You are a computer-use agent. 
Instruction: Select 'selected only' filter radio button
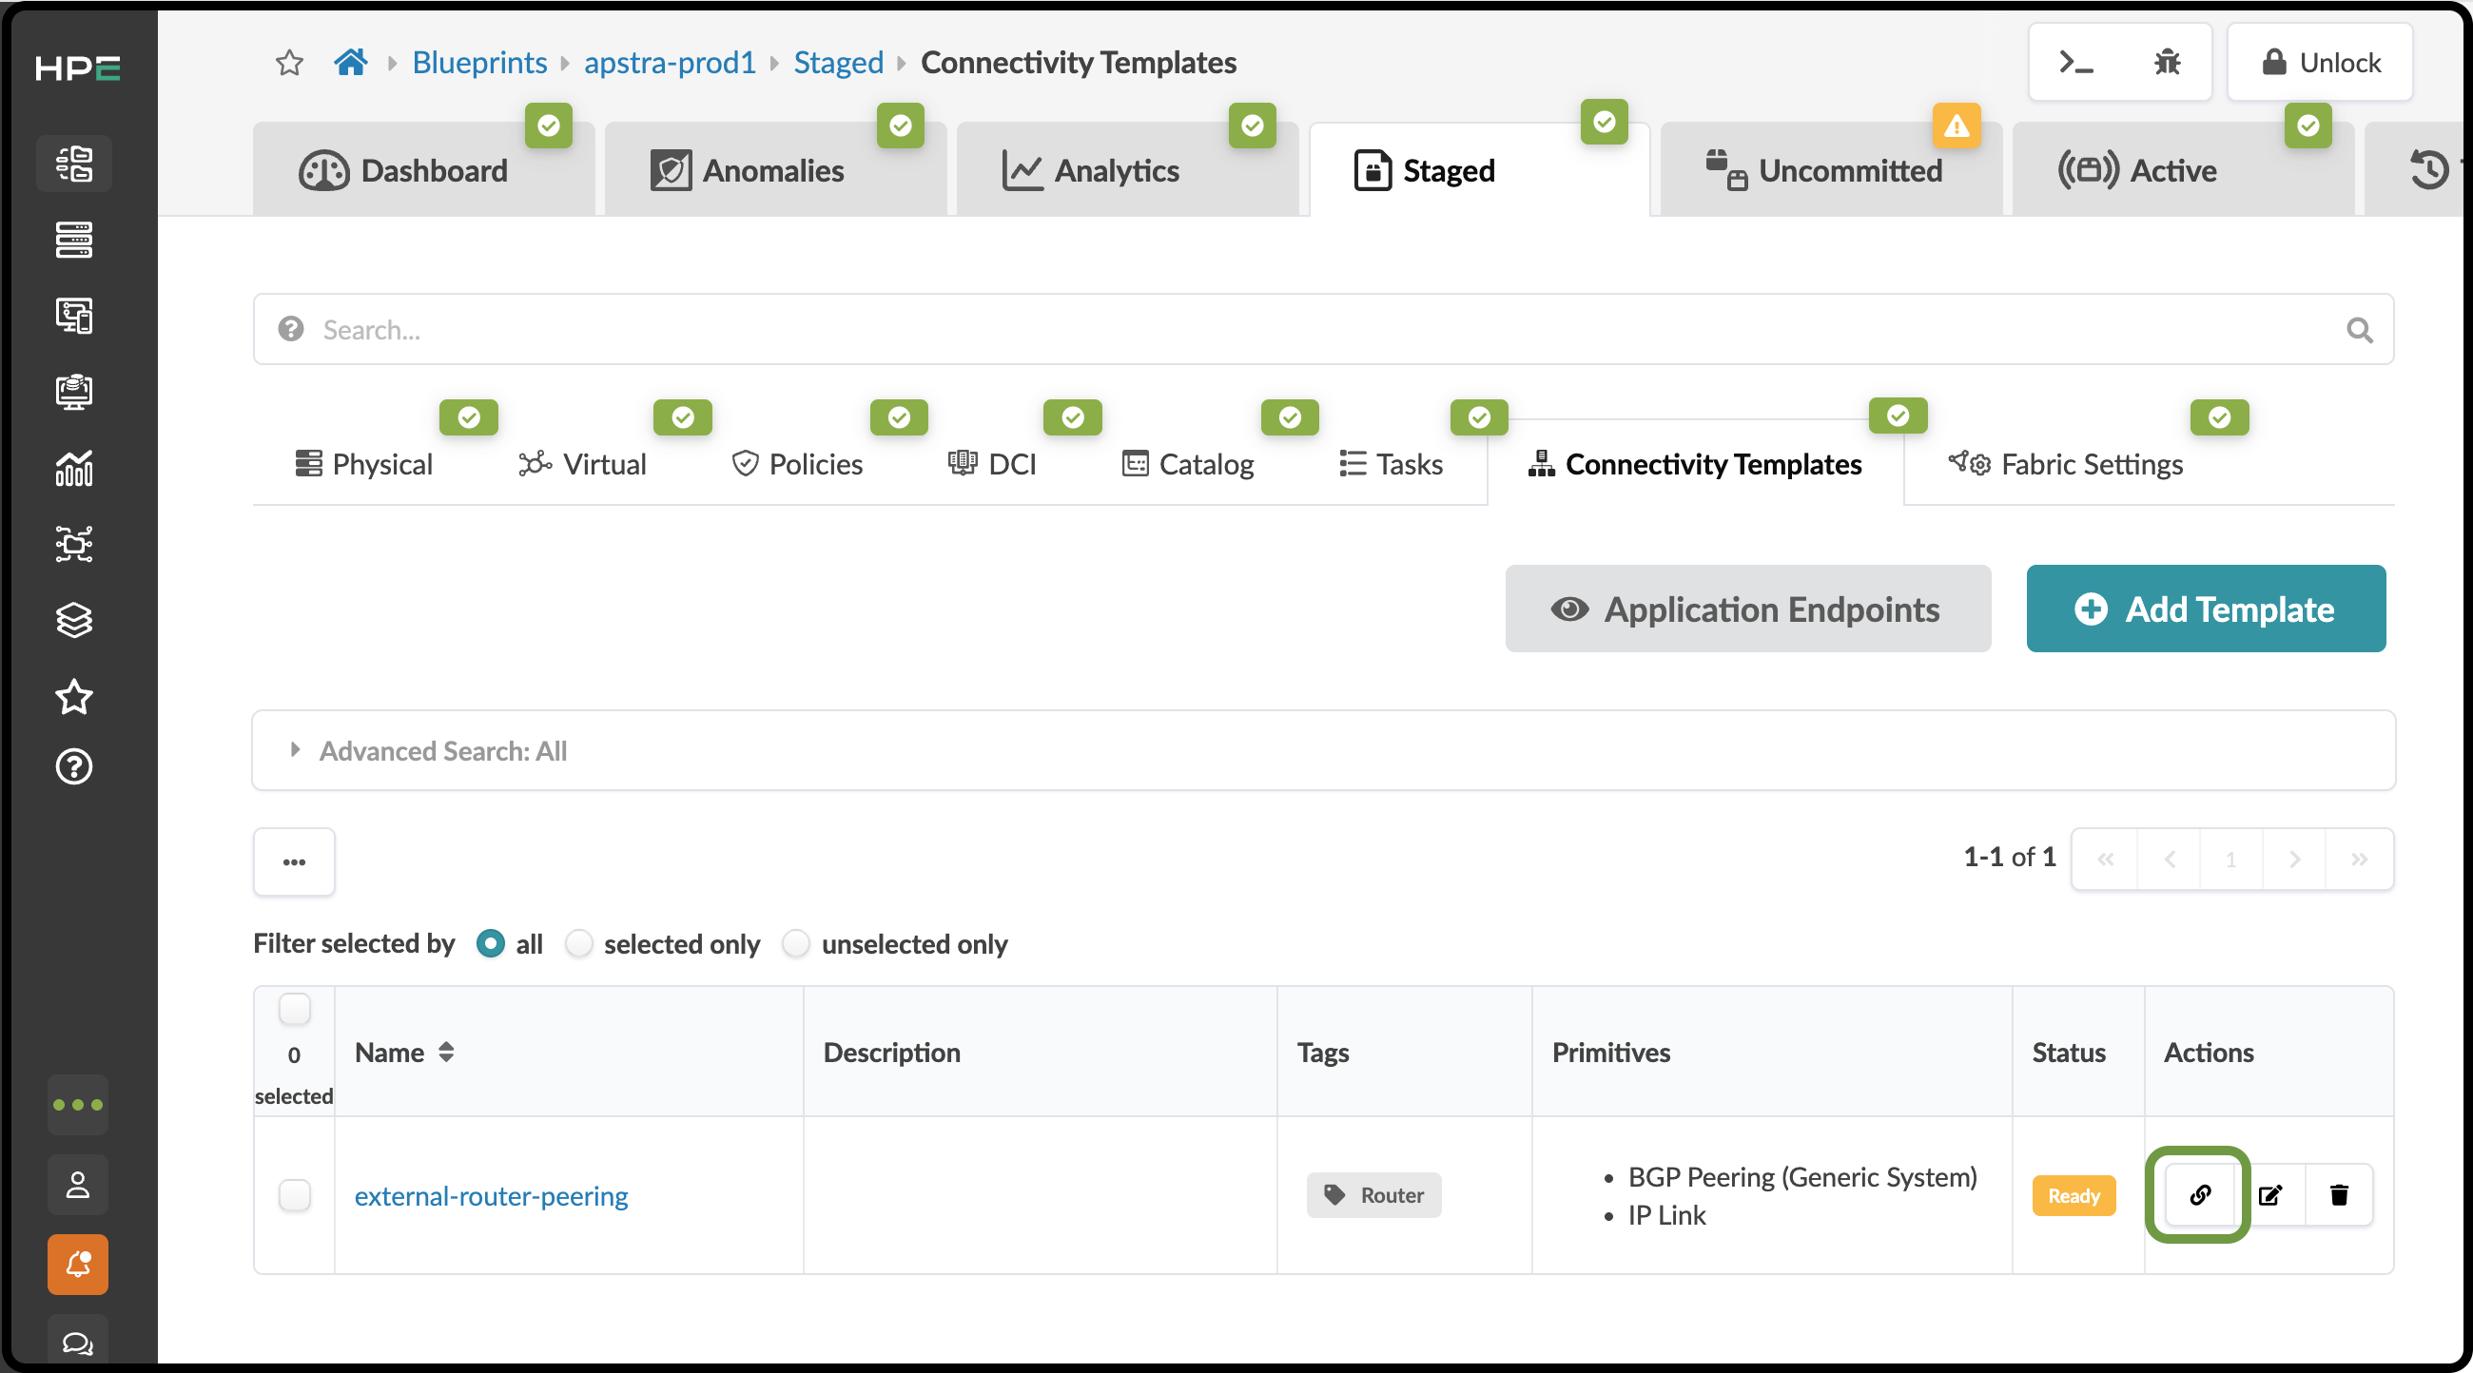579,943
